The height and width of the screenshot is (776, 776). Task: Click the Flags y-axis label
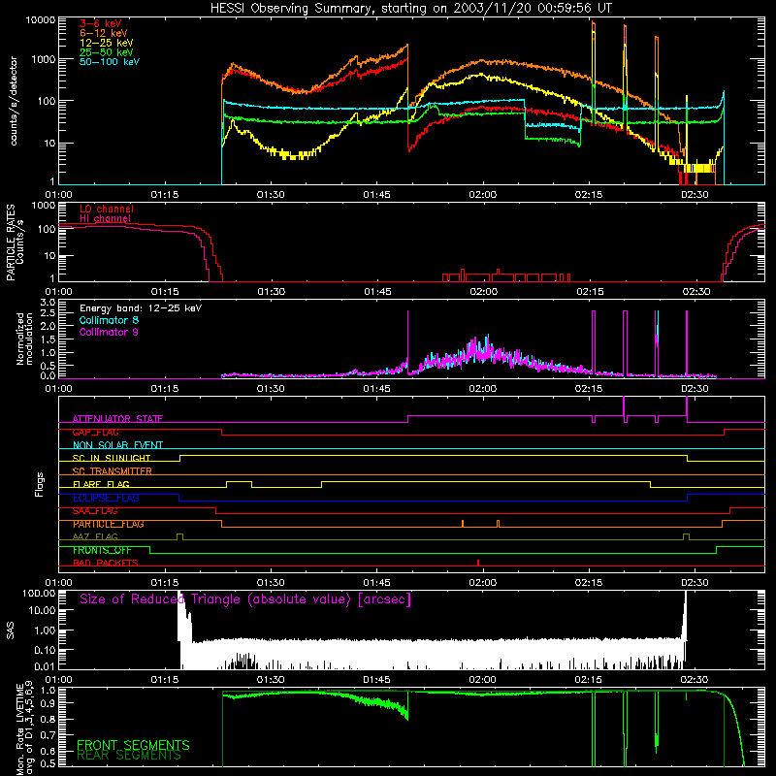click(39, 484)
